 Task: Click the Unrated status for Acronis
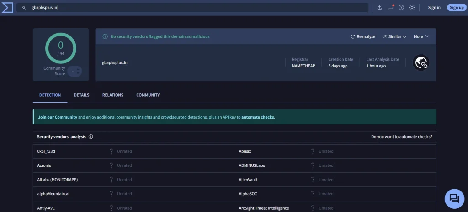click(124, 165)
